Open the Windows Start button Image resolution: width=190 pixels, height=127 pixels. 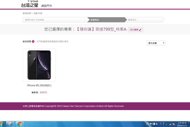2,124
